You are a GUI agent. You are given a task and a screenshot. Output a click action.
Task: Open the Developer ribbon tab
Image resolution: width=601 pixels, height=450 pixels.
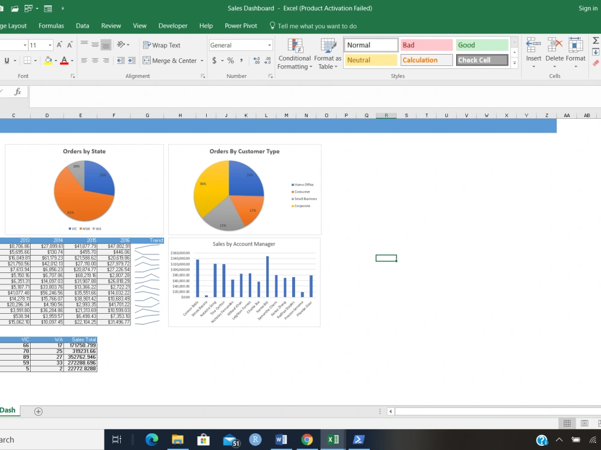coord(173,26)
